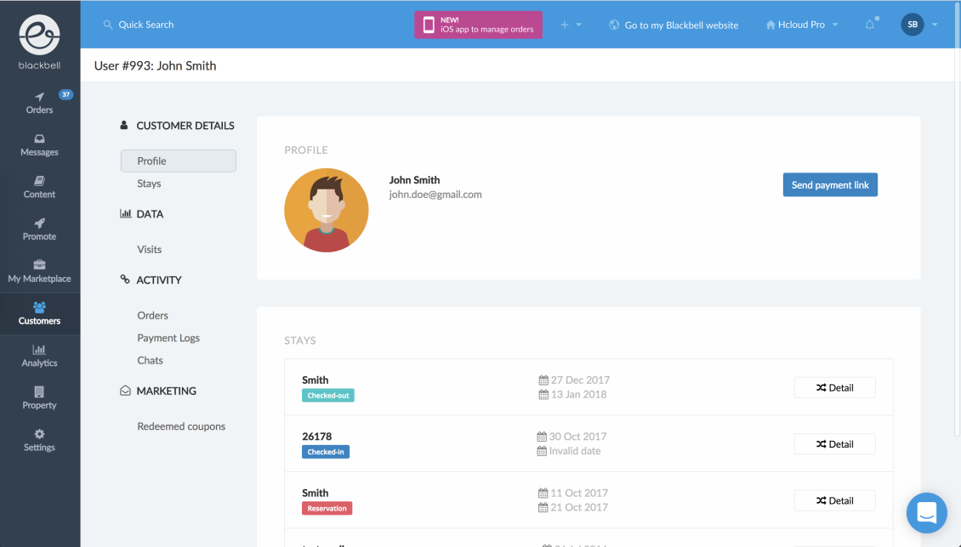Expand the plus add-new dropdown
961x547 pixels.
(x=571, y=25)
